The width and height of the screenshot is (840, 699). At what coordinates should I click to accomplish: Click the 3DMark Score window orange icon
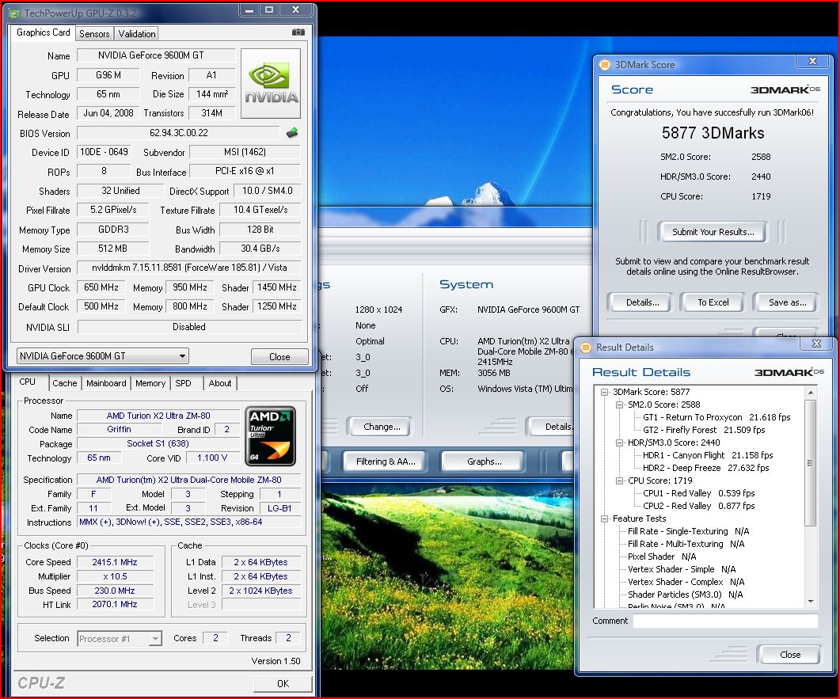pos(604,65)
